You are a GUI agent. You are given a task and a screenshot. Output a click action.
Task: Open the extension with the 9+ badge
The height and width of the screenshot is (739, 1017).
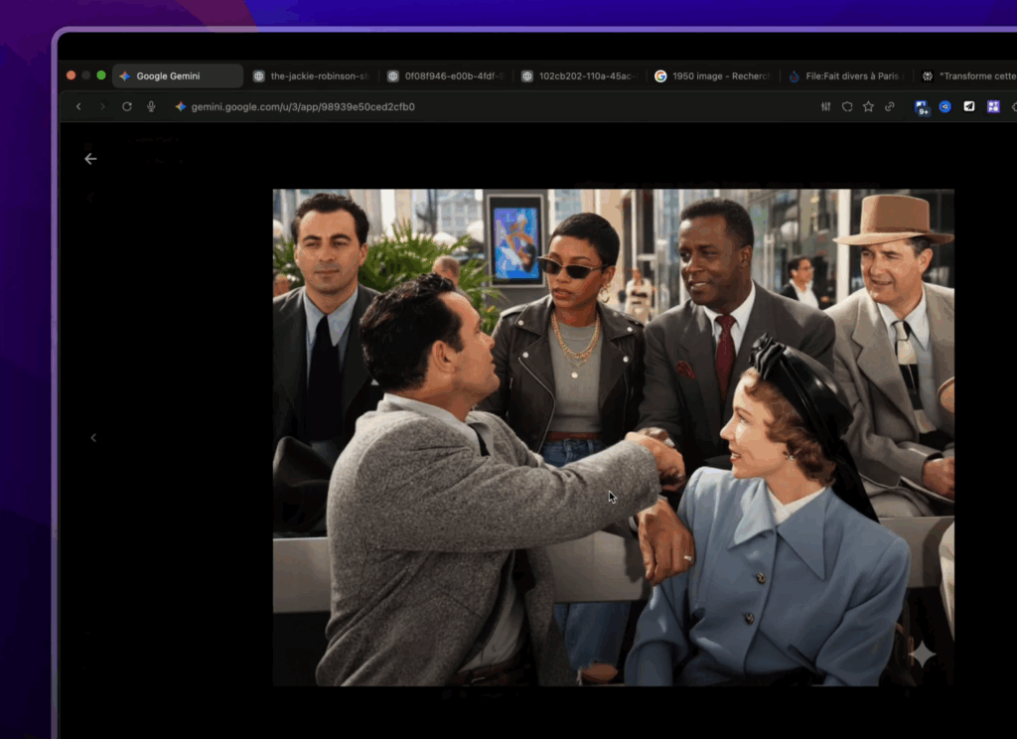[922, 107]
